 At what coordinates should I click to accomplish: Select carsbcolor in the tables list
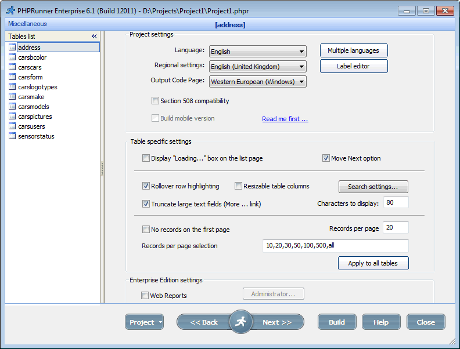click(33, 57)
